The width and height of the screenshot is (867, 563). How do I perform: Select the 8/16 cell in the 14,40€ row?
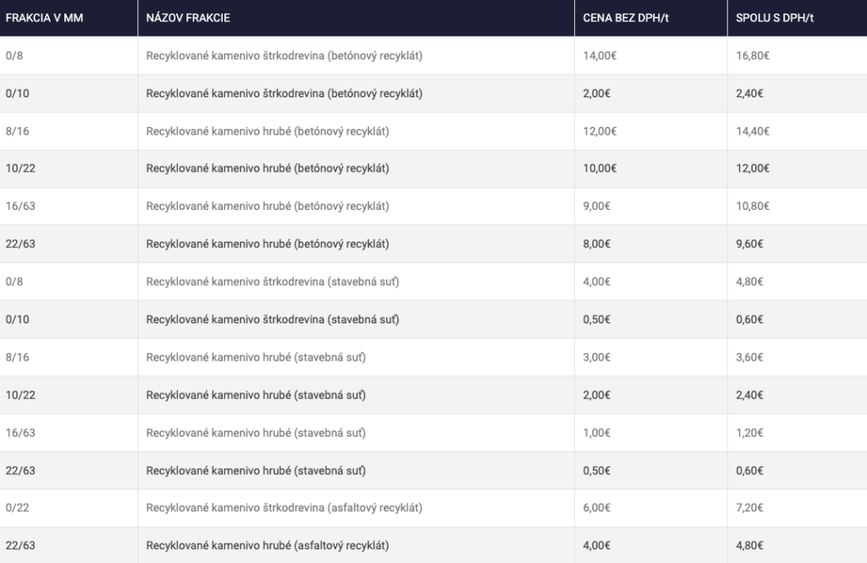point(69,131)
